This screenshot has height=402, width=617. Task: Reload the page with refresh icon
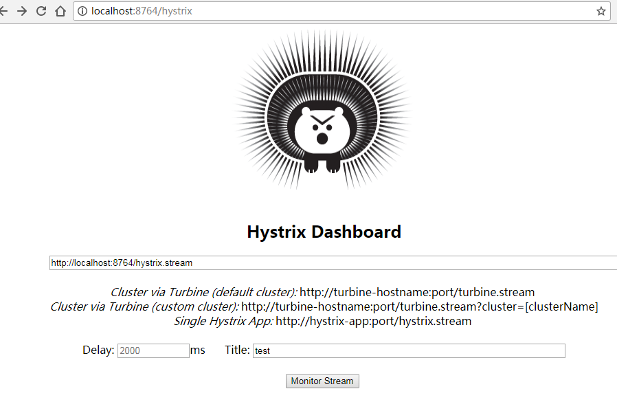coord(41,11)
